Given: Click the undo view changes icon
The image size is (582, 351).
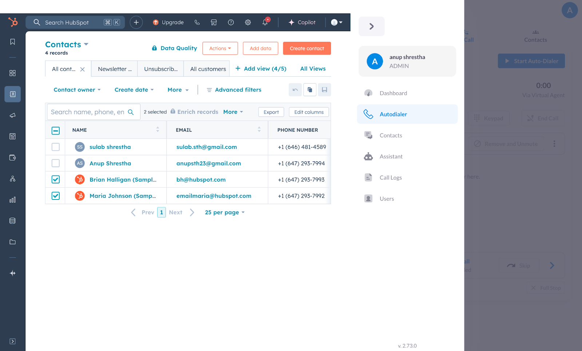Looking at the screenshot, I should pos(295,90).
